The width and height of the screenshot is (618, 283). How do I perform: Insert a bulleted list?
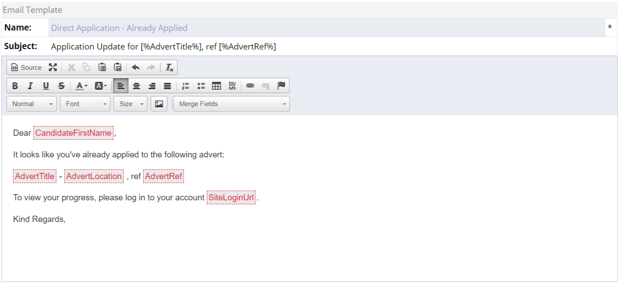click(201, 86)
